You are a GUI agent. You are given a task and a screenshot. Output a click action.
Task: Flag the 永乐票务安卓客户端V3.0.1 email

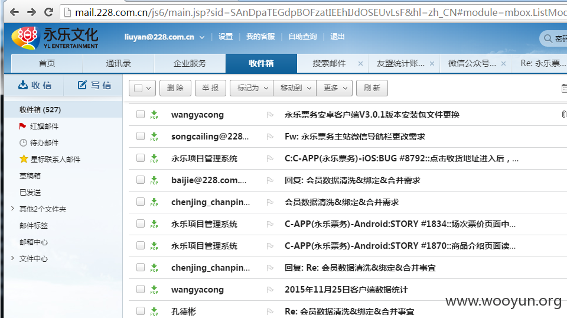pyautogui.click(x=270, y=115)
